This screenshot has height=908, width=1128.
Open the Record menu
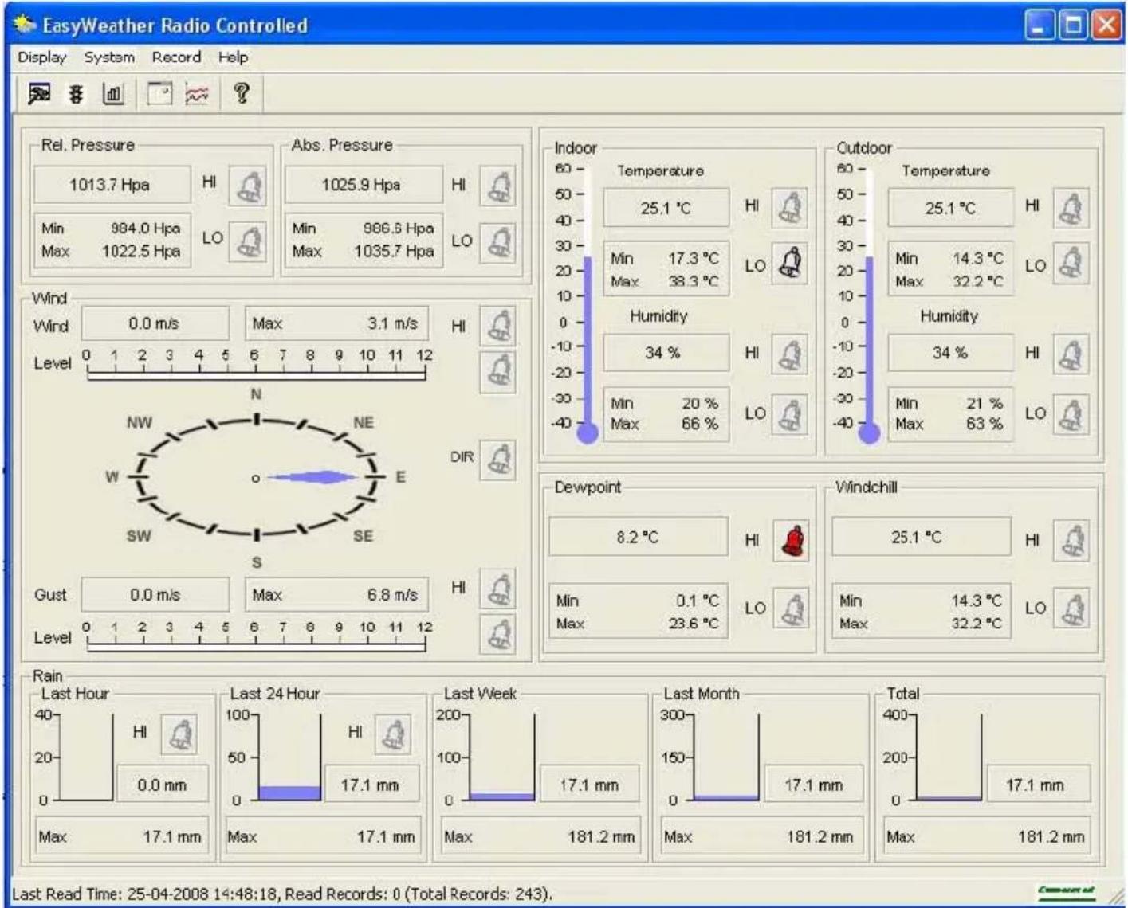click(176, 57)
